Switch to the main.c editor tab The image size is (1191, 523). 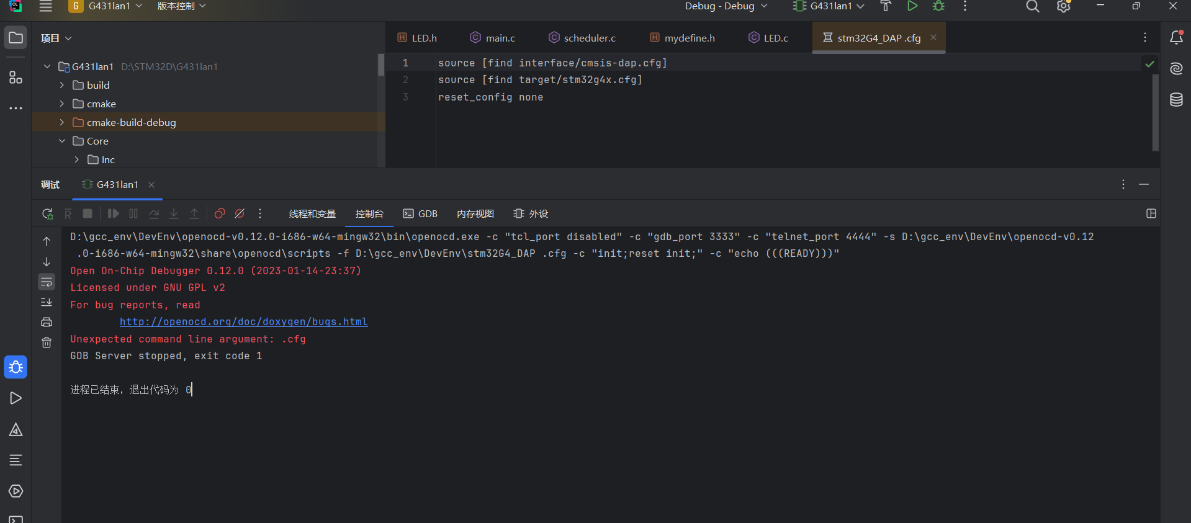click(x=493, y=38)
